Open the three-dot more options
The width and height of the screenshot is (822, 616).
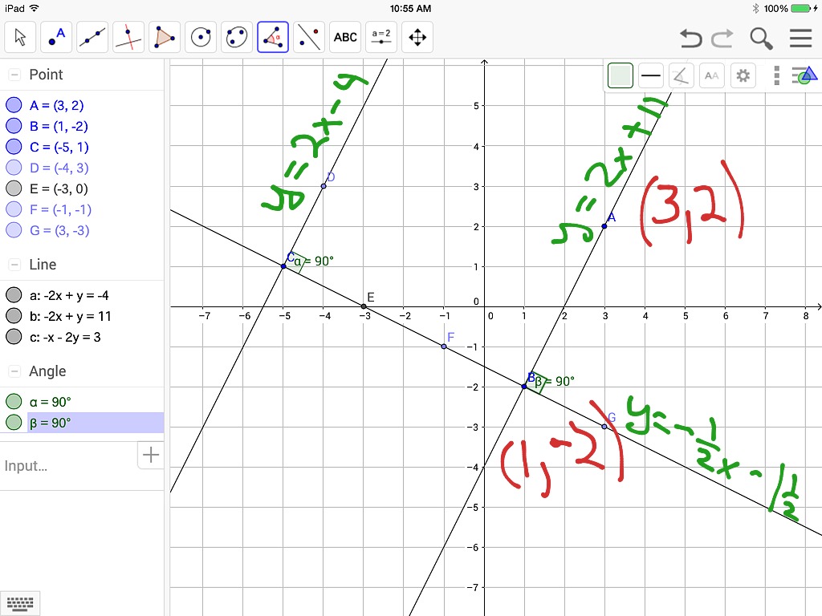tap(777, 76)
